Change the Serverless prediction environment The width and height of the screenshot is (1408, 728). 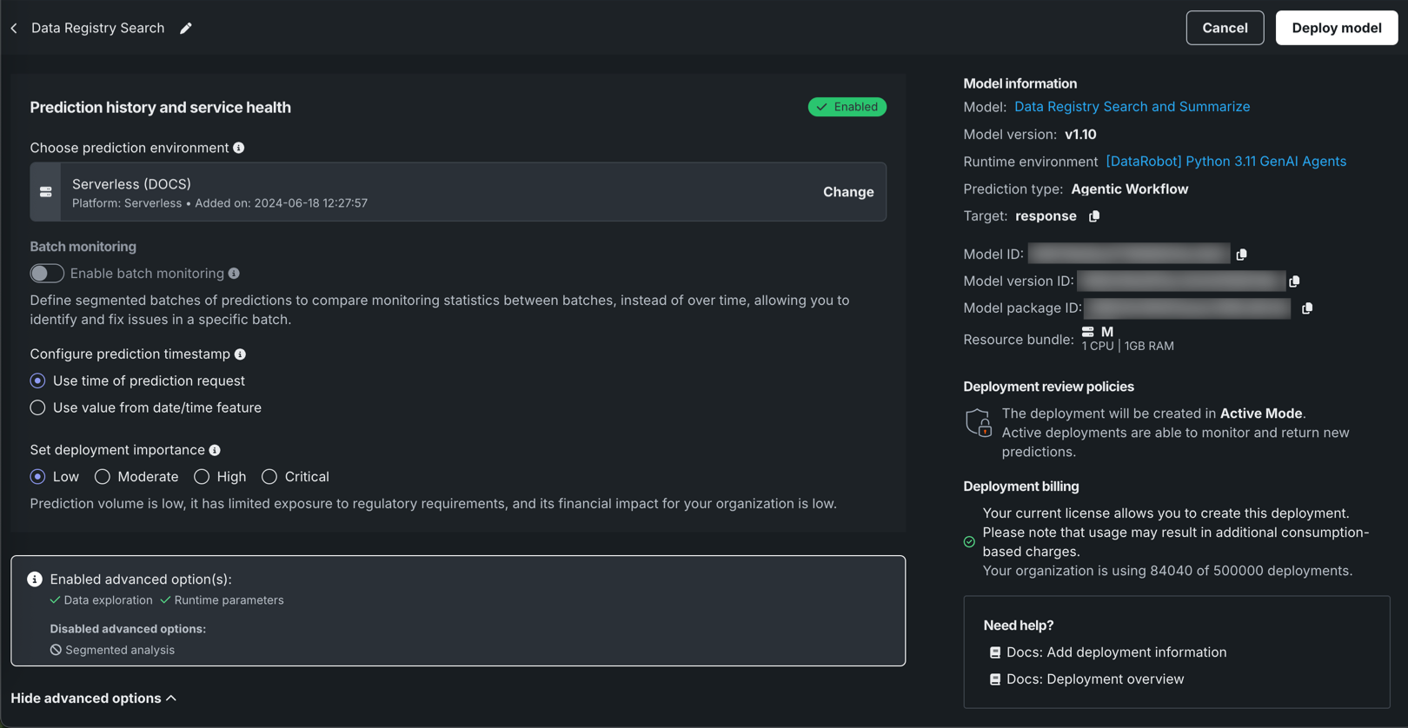coord(847,192)
